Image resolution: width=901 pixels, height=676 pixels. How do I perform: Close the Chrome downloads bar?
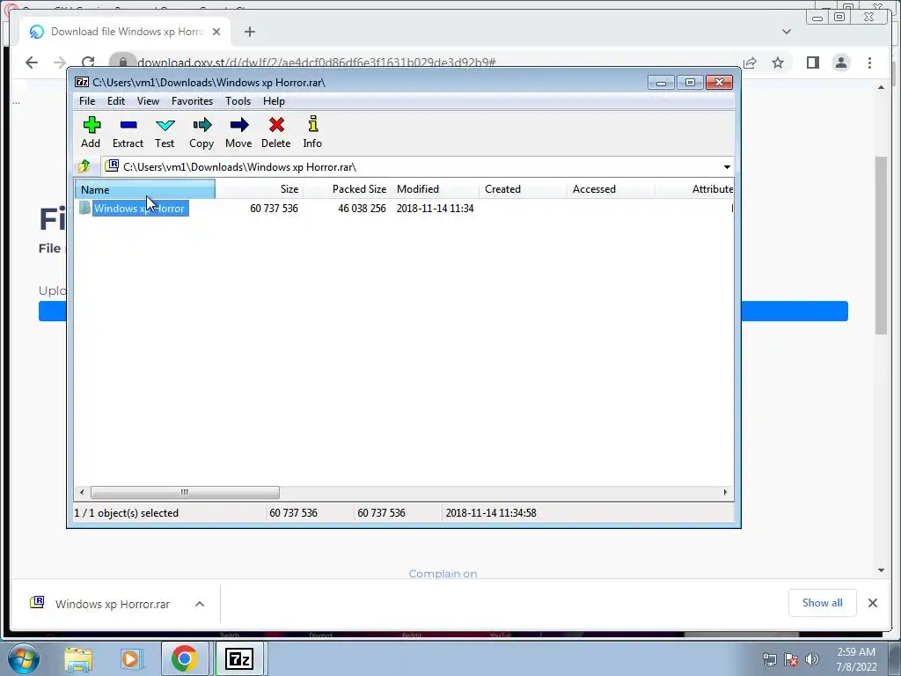[873, 603]
